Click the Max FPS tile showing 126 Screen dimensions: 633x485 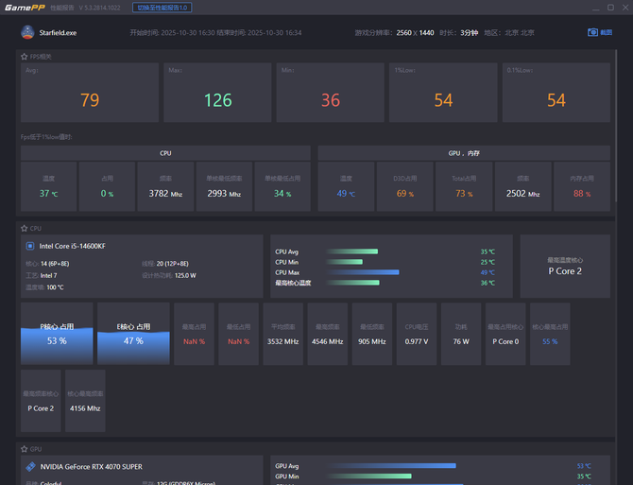[217, 93]
